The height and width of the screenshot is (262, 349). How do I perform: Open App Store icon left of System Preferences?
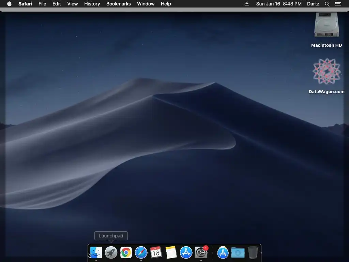coord(186,252)
